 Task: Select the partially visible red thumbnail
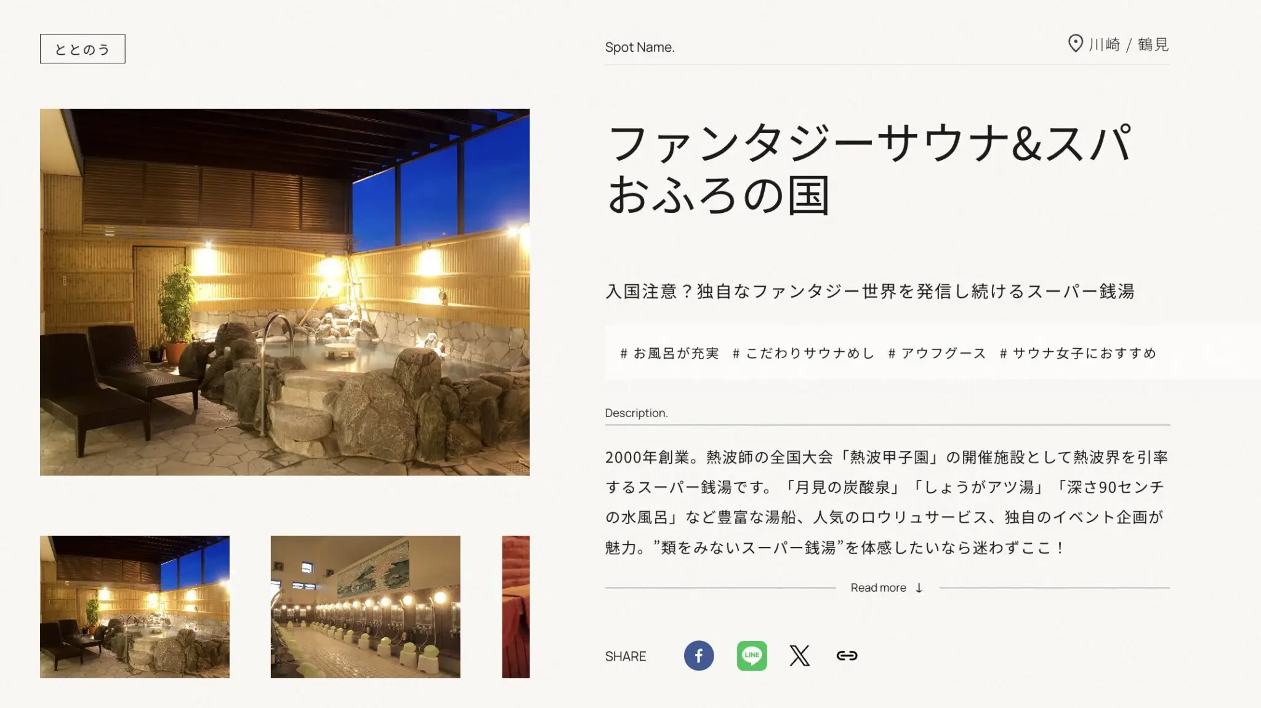pyautogui.click(x=516, y=607)
